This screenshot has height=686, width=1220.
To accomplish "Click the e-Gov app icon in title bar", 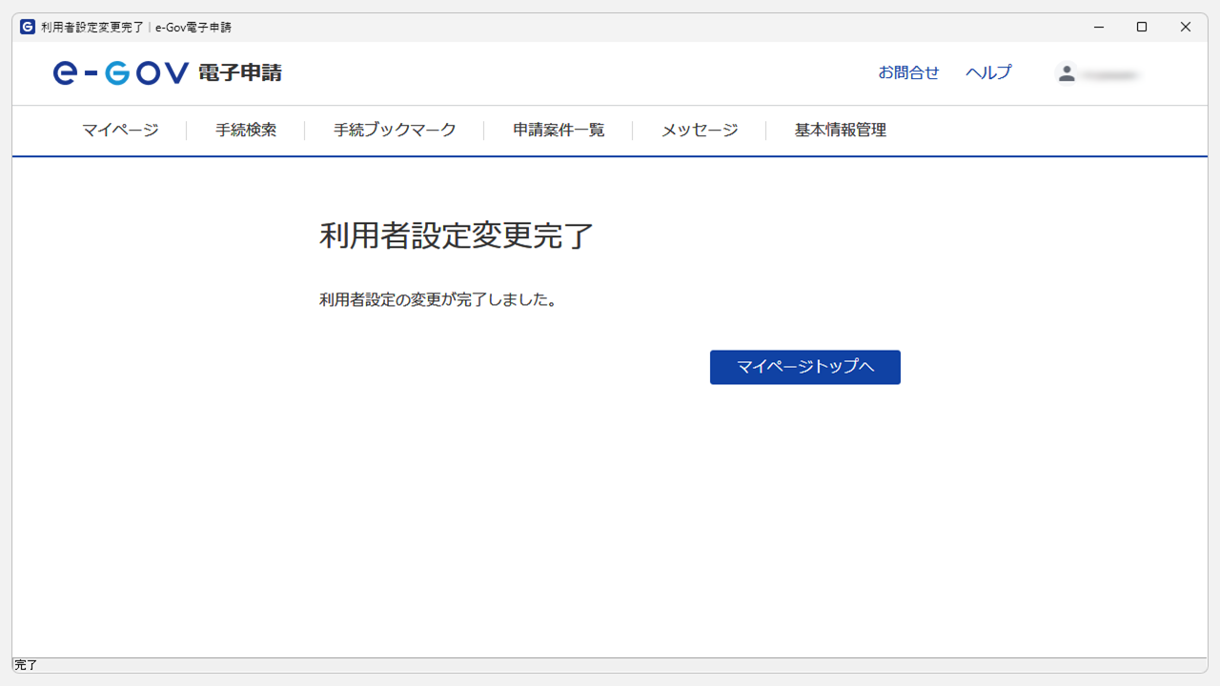I will coord(28,27).
